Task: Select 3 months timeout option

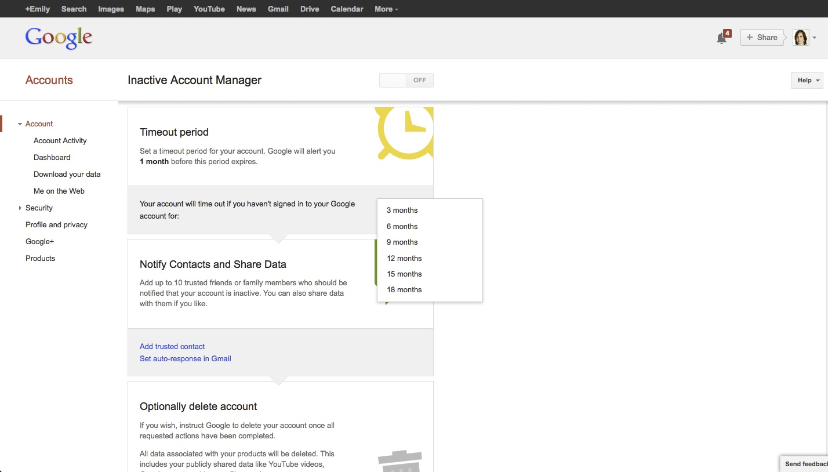Action: [x=402, y=210]
